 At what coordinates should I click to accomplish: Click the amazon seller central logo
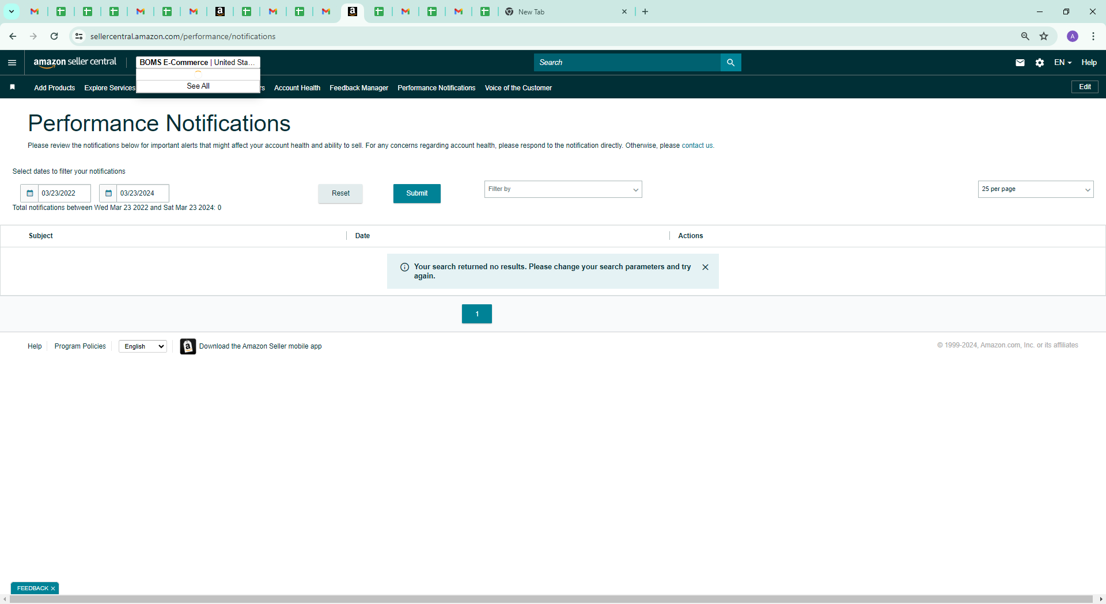[x=75, y=62]
